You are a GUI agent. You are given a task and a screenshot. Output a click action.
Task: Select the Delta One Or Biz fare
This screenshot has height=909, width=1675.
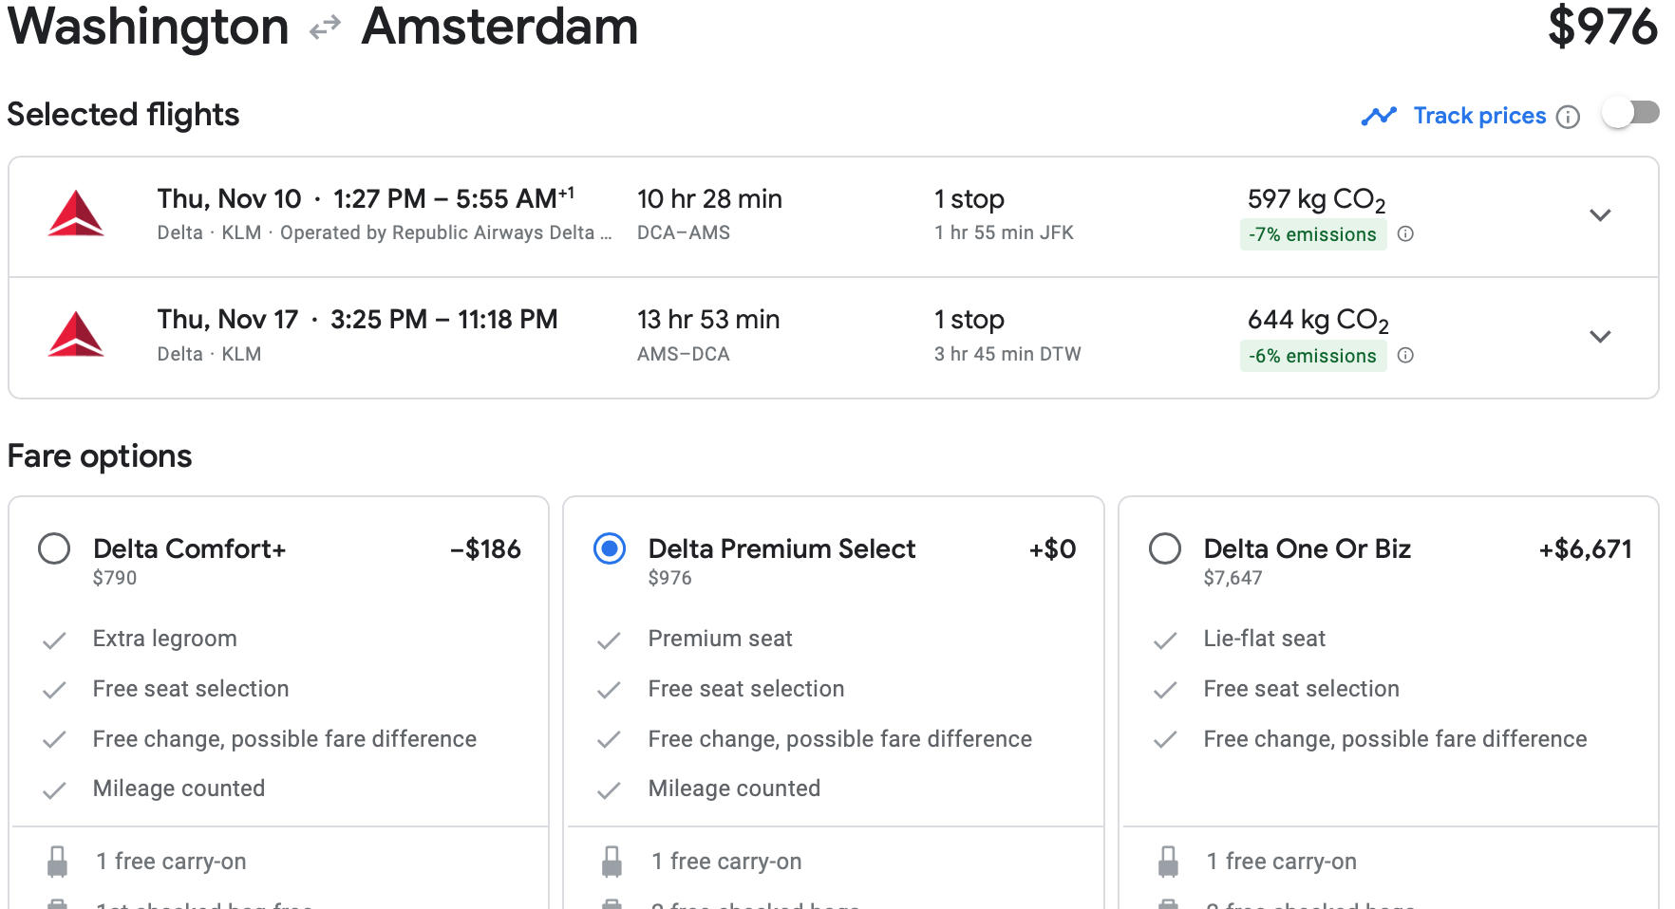(1164, 548)
